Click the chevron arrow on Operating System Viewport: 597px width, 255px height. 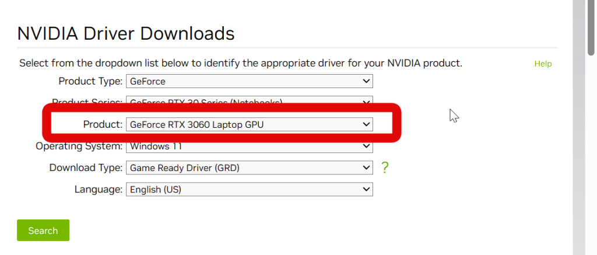366,146
